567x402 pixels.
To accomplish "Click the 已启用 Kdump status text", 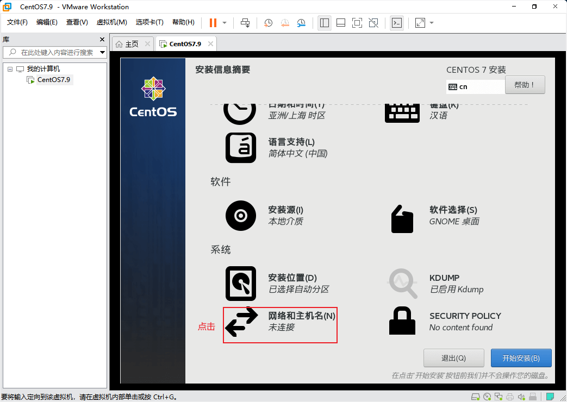I will [456, 289].
